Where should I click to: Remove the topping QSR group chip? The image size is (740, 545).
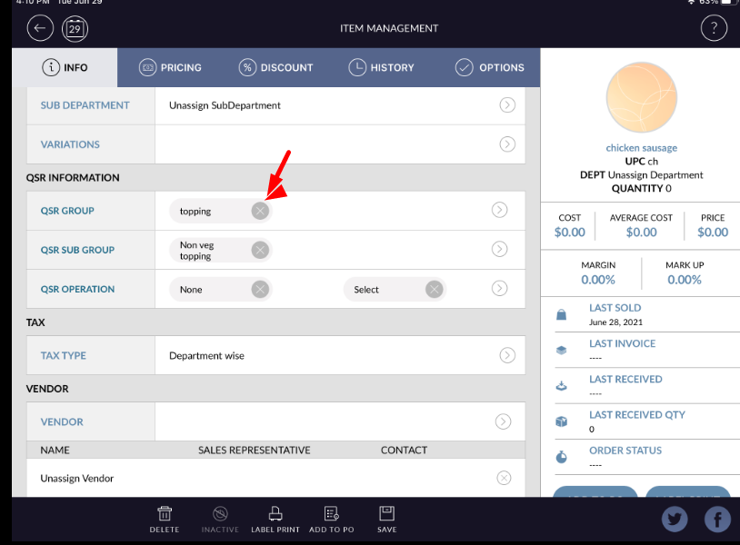[x=260, y=211]
